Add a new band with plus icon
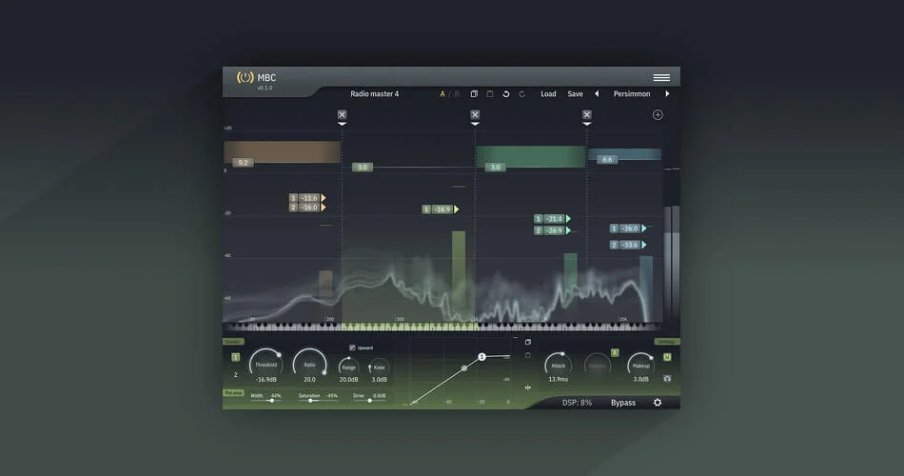 (658, 115)
